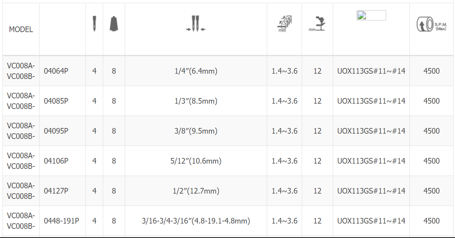Viewport: 455px width, 238px height.
Task: Click the presser foot lift icon
Action: coord(317,24)
